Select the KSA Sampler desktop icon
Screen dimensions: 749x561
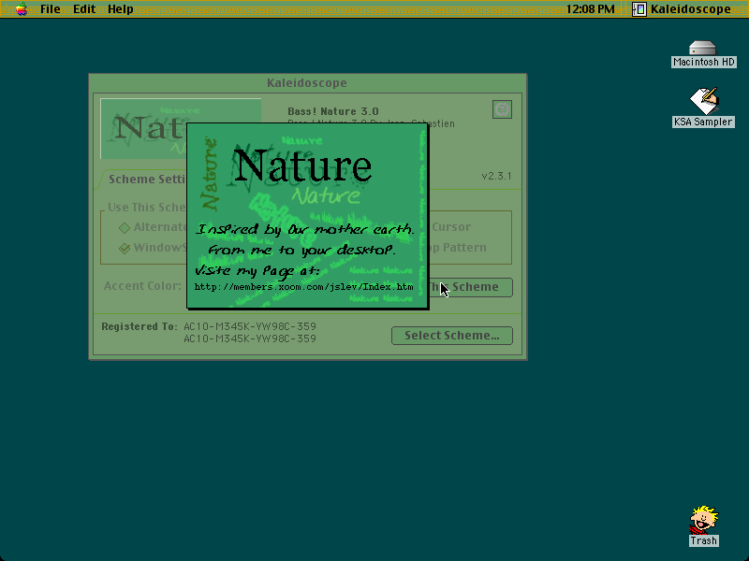point(703,108)
